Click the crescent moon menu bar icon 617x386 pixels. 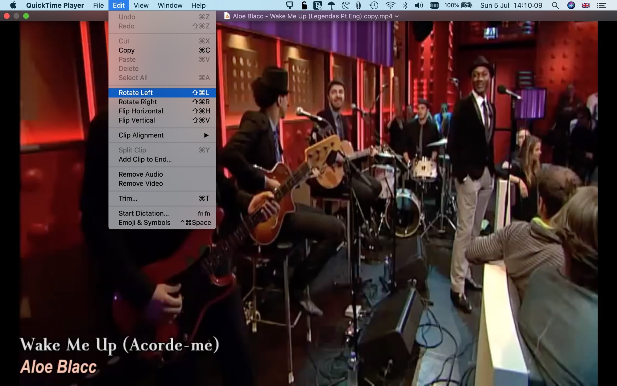[346, 5]
